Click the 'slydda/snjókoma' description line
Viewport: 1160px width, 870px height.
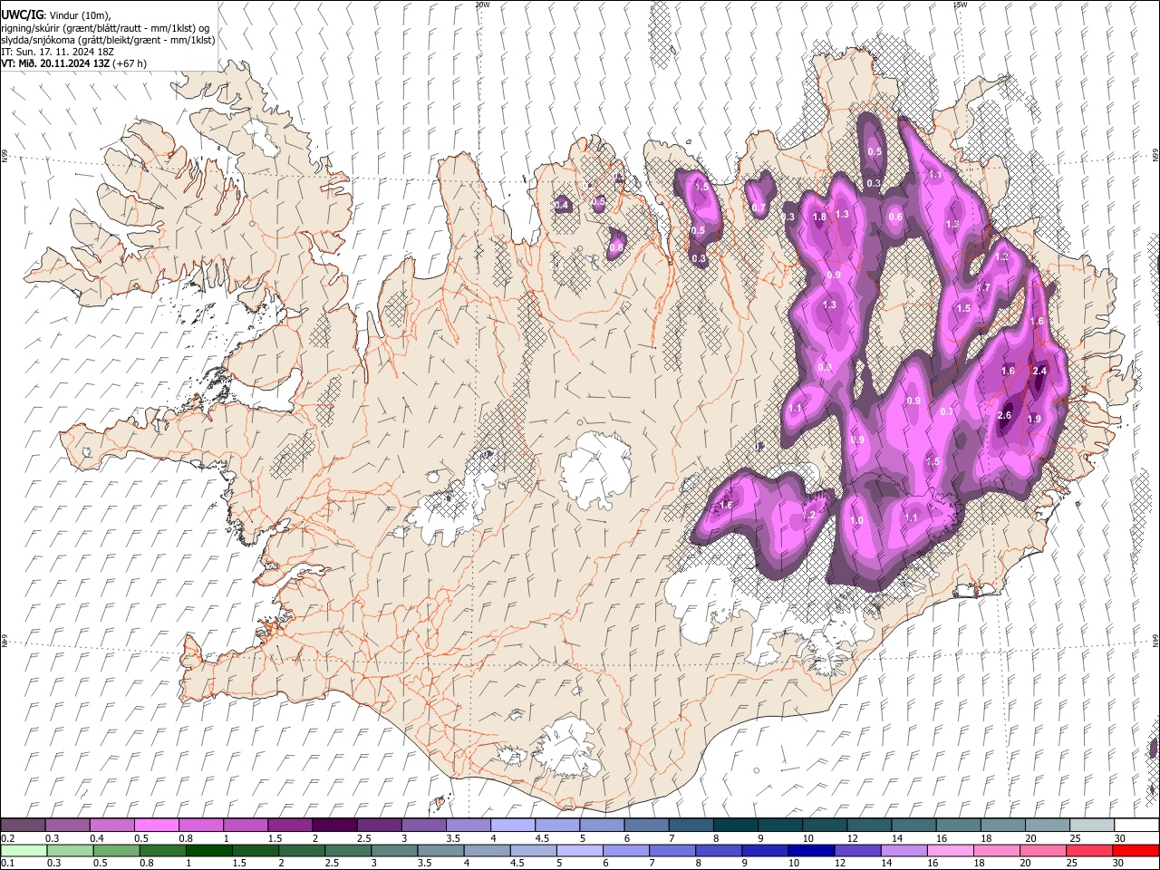coord(108,40)
